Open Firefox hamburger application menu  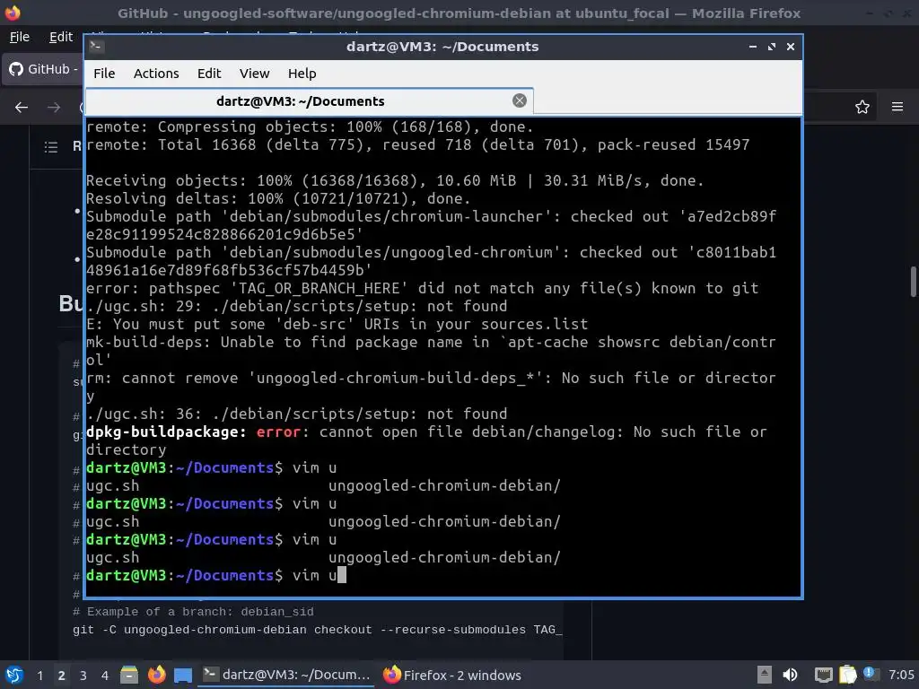(x=897, y=107)
